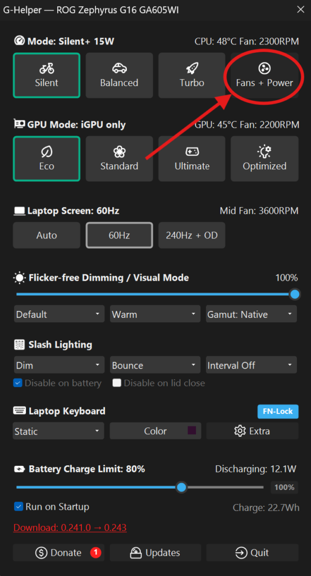The width and height of the screenshot is (311, 576).
Task: Click the Flicker-free Dimming slider handle
Action: pos(295,294)
